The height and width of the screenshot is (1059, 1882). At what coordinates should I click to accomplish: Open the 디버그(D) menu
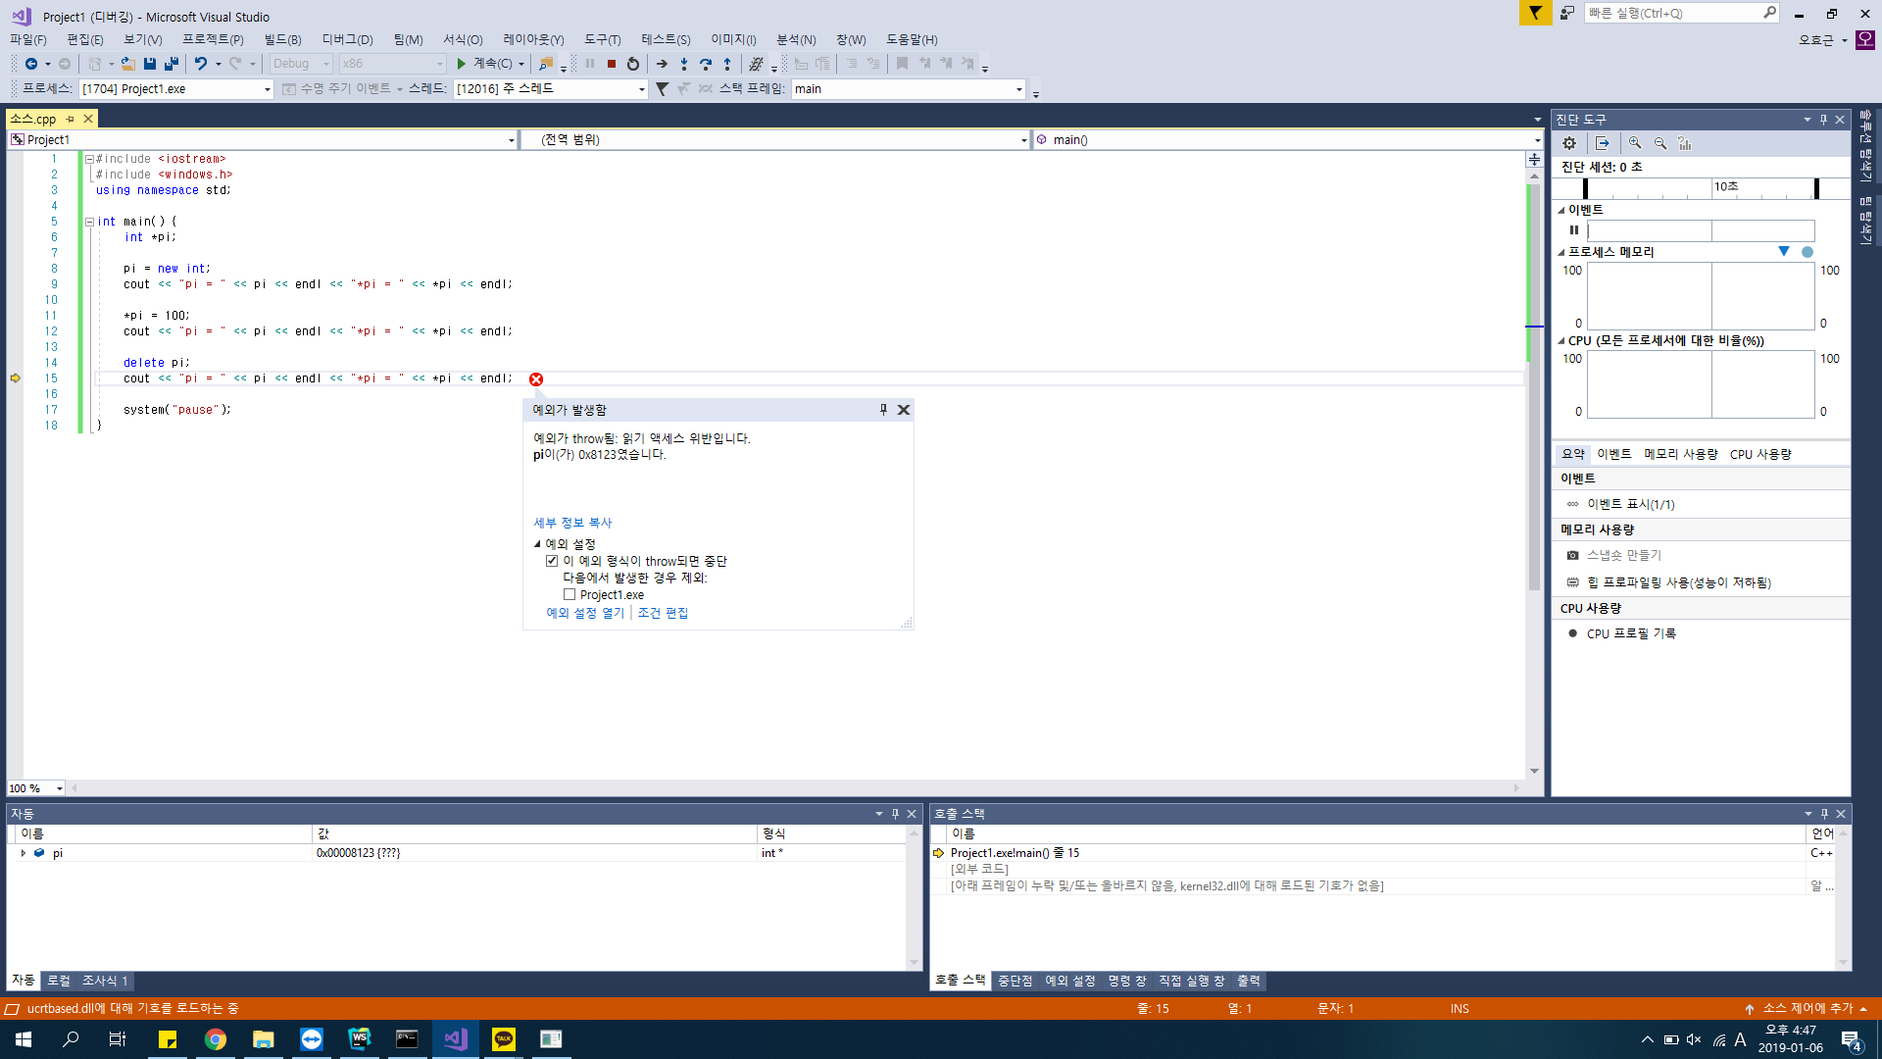coord(347,39)
